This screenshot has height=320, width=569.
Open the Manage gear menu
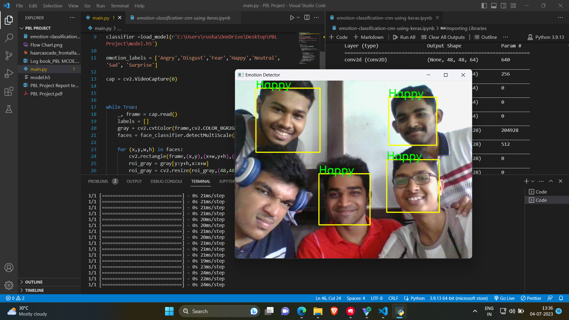[x=9, y=285]
